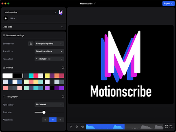
Task: Click the play button in the timeline
Action: pos(71,126)
